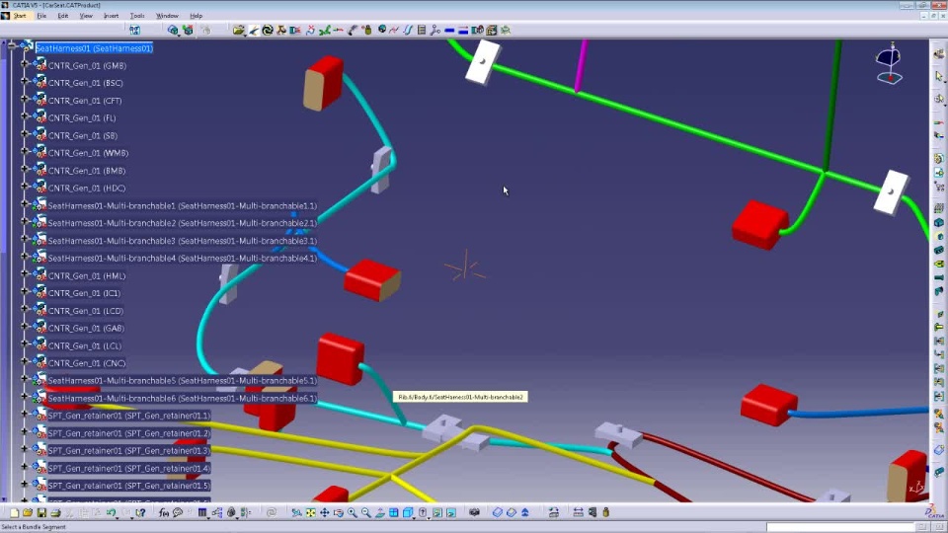Expand the CNTR_Gen_01 (HDC) tree node
948x533 pixels.
coord(25,187)
